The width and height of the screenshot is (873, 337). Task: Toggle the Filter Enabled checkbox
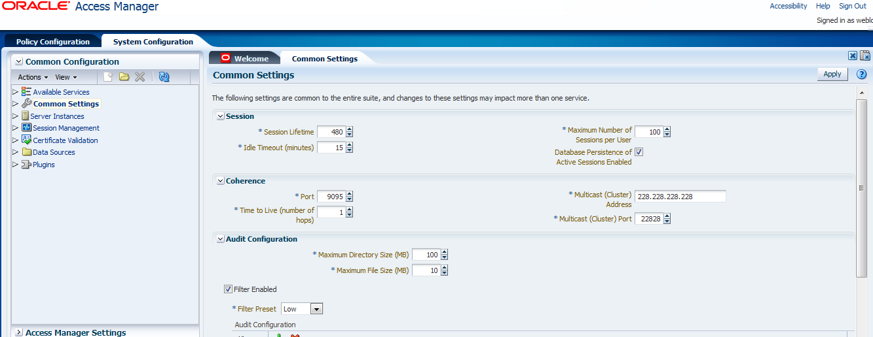coord(228,289)
